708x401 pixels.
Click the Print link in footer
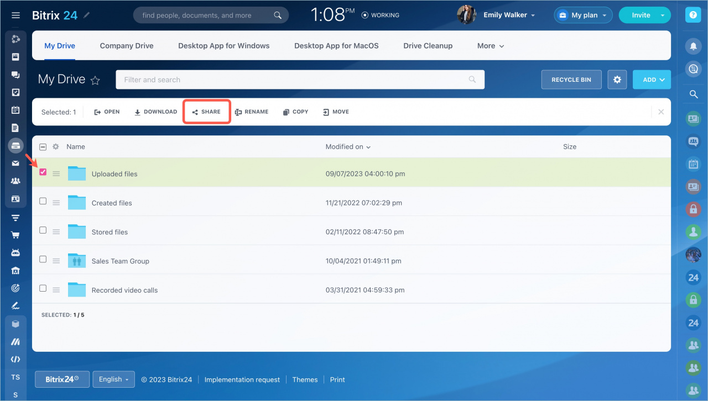point(337,379)
